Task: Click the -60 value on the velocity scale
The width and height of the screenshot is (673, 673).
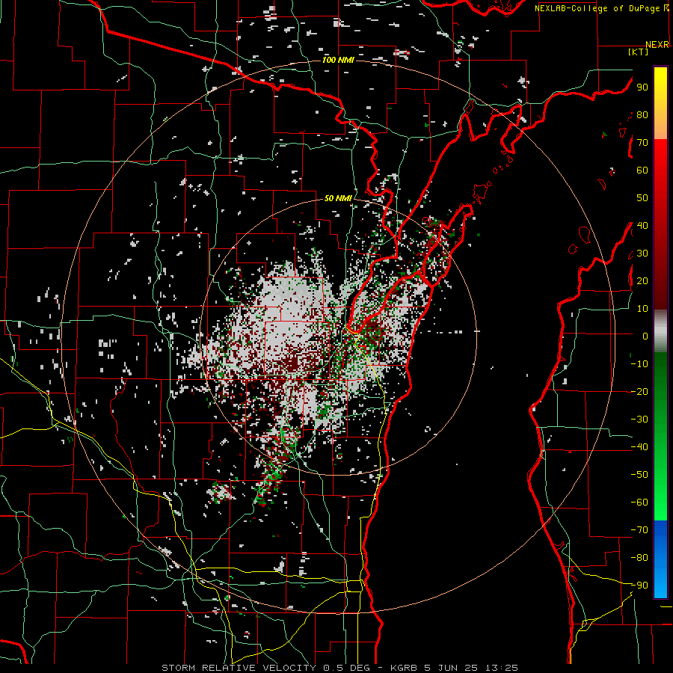Action: tap(639, 503)
